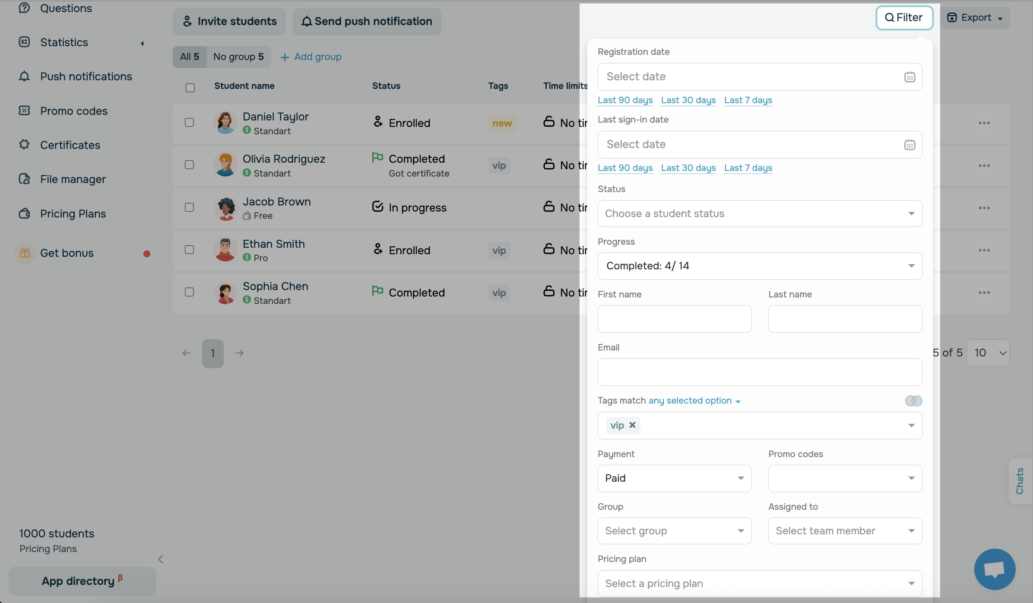Viewport: 1033px width, 603px height.
Task: Click the Certificates icon in the sidebar
Action: click(25, 145)
